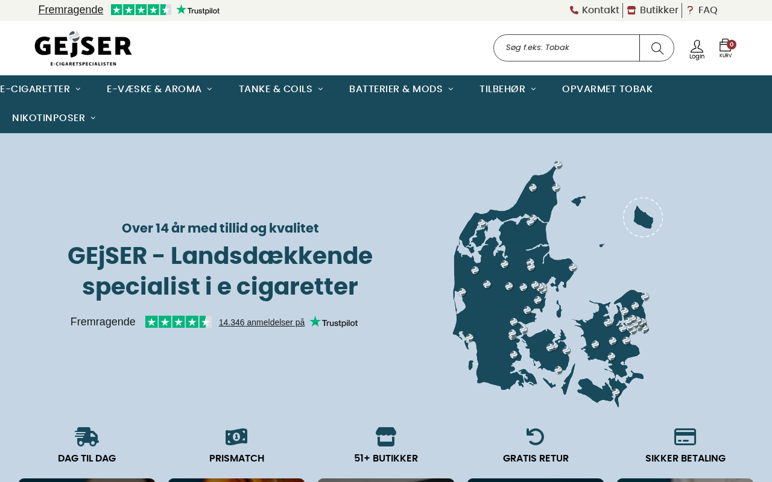Click the Trustpilot logo after anmeldelser på
772x482 pixels.
334,322
